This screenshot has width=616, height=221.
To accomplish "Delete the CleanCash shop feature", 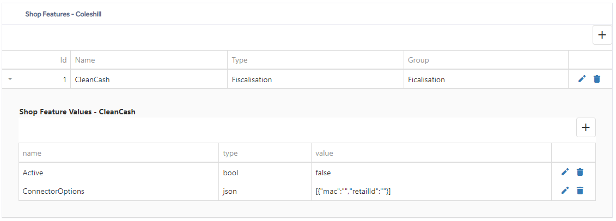I will 597,79.
